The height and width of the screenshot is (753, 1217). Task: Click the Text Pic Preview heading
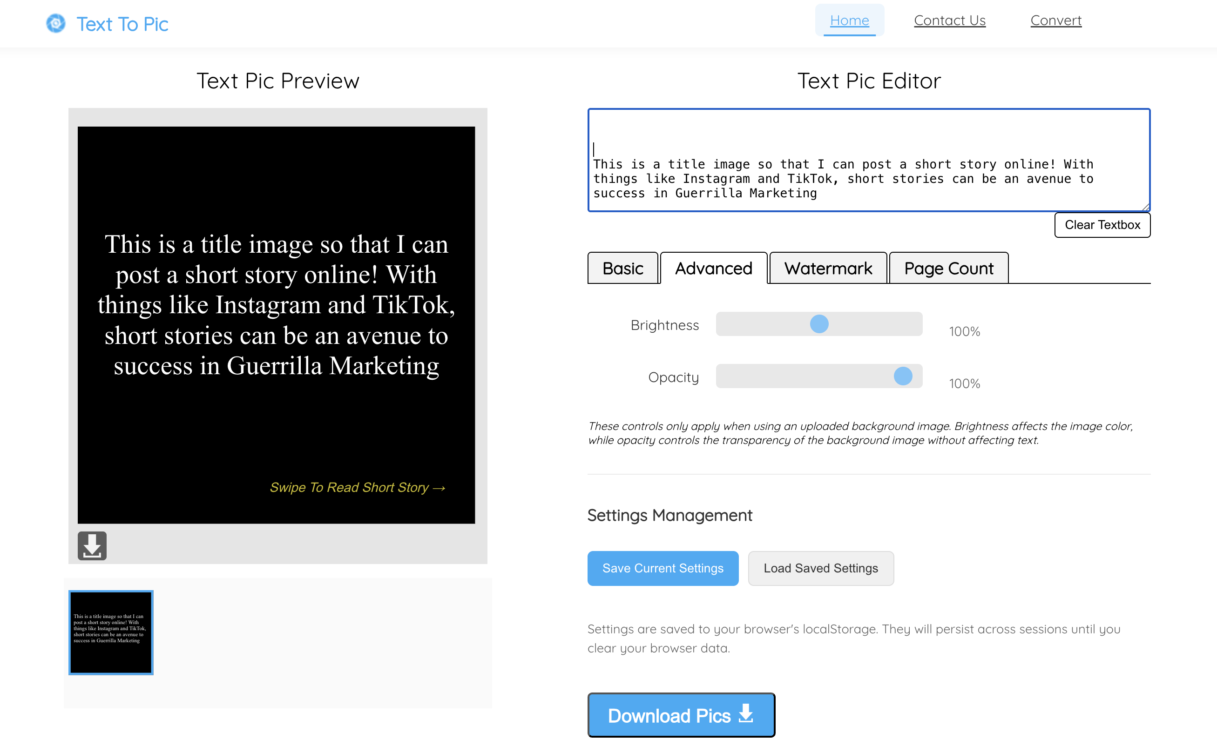tap(277, 81)
